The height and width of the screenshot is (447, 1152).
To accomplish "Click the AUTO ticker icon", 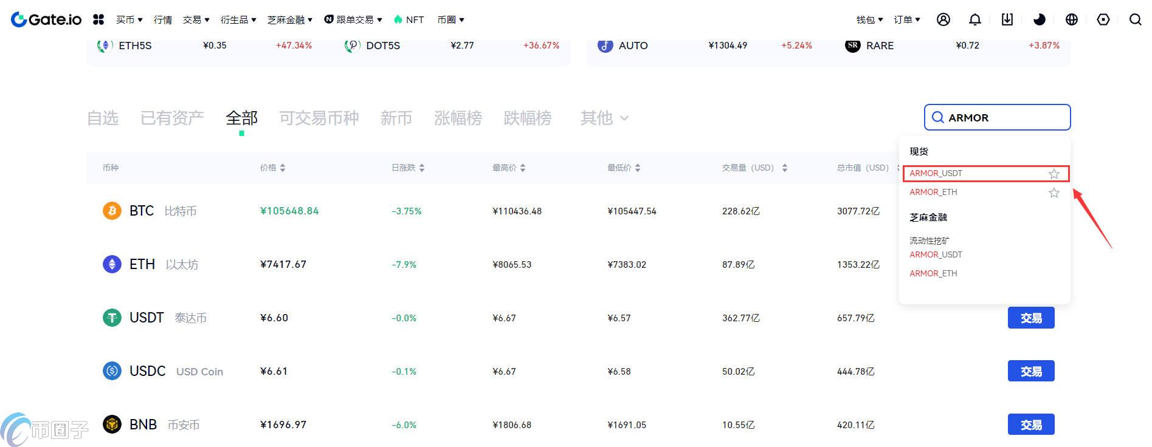I will [x=605, y=45].
